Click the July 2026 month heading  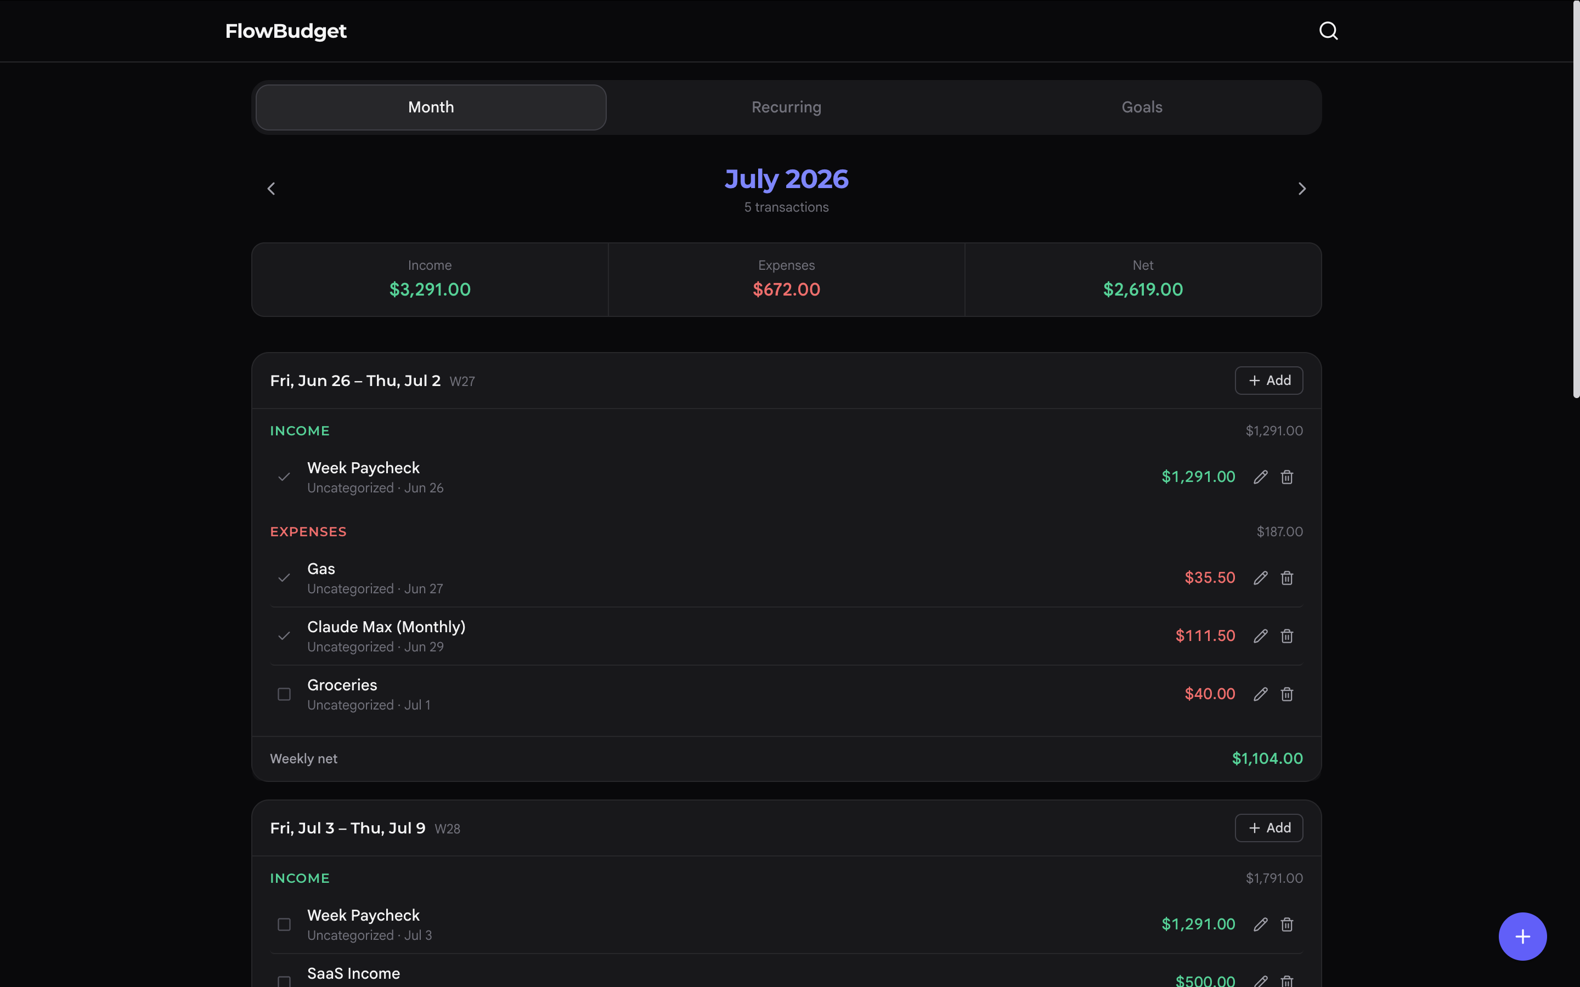pyautogui.click(x=786, y=179)
